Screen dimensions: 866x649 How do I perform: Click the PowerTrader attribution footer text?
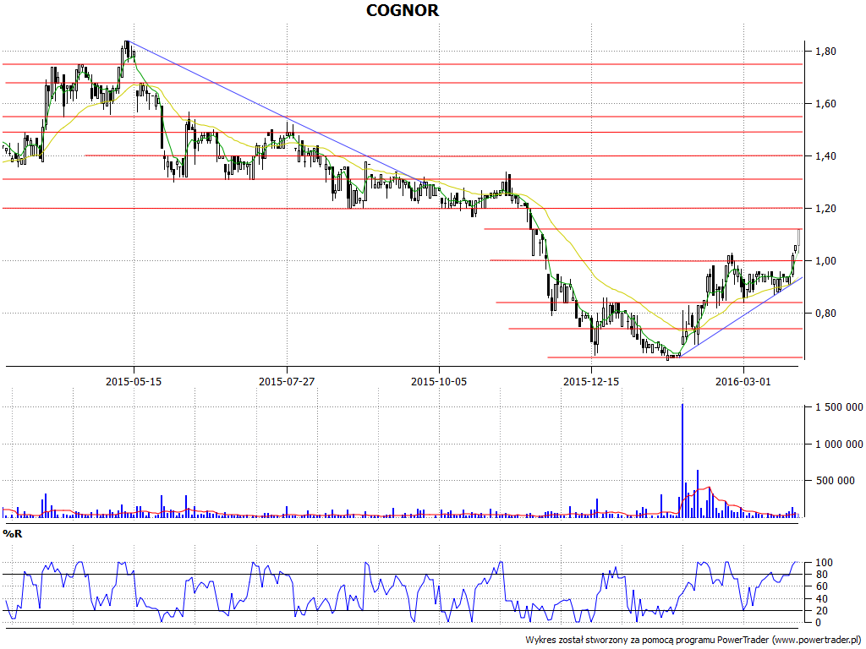coord(693,641)
